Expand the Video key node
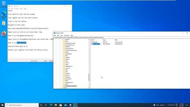The image size is (190, 107). tap(63, 64)
